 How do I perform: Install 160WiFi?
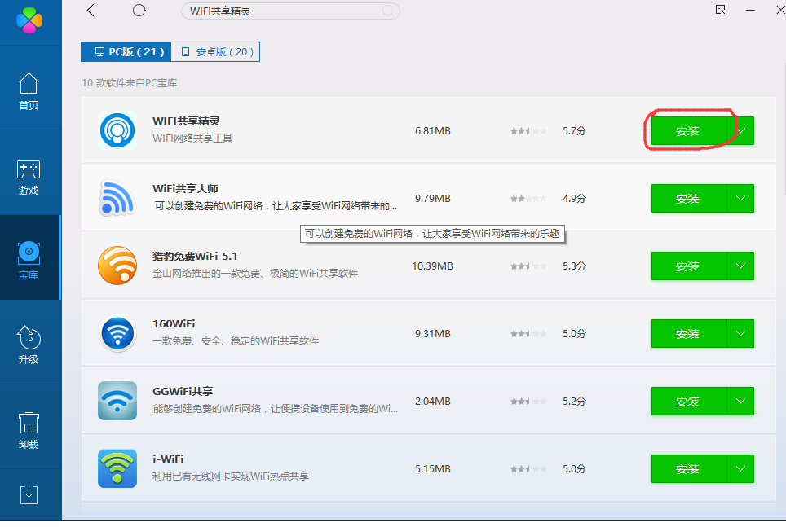click(689, 334)
